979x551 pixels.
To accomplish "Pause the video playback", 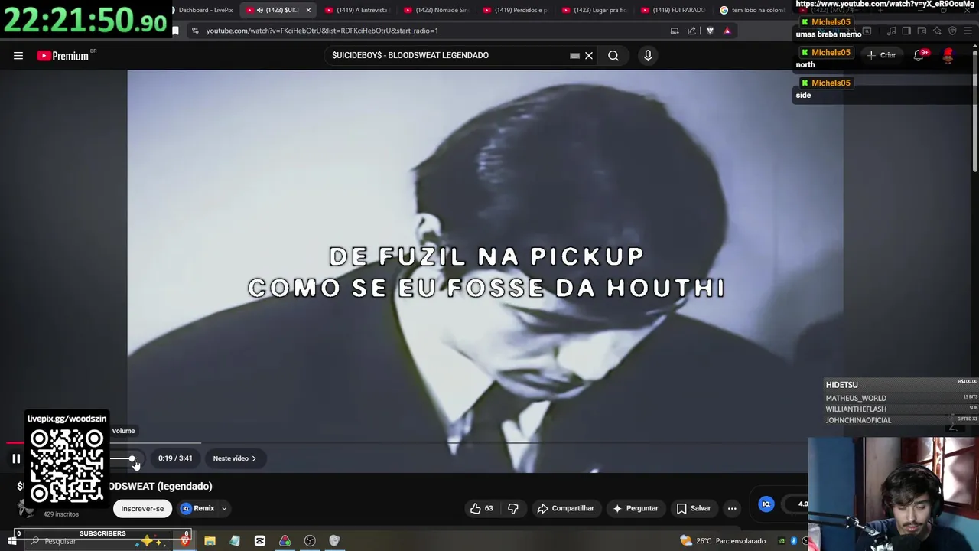I will tap(16, 458).
